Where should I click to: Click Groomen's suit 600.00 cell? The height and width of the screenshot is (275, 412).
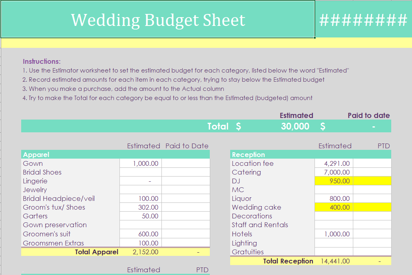point(141,234)
